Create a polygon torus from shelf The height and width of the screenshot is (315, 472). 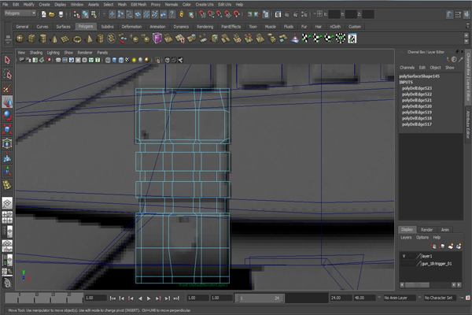point(77,39)
